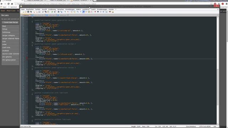Open the Ansicht menu
The height and width of the screenshot is (128, 228).
tap(44, 10)
